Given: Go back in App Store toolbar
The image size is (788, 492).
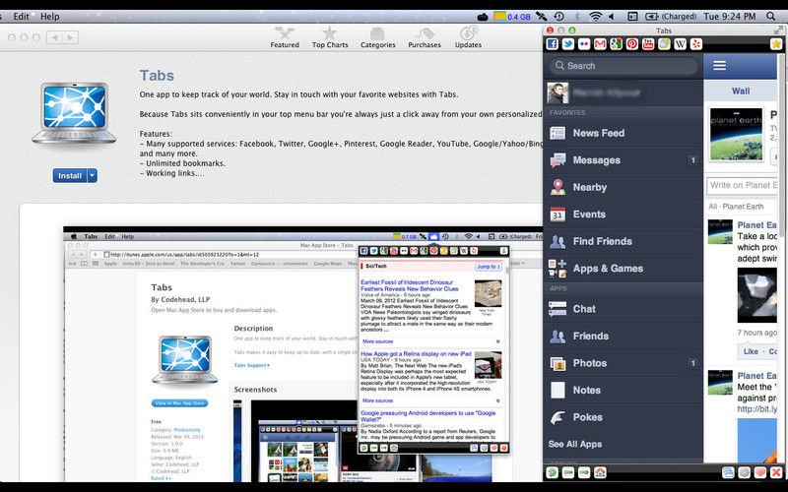Looking at the screenshot, I should tap(54, 37).
